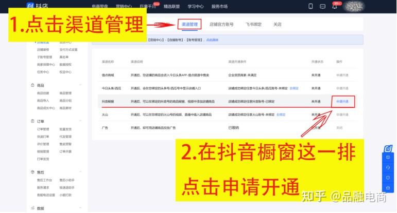Screen dimensions: 397x213
Task: Click 去绑定 in the 火山 row
Action: (281, 114)
